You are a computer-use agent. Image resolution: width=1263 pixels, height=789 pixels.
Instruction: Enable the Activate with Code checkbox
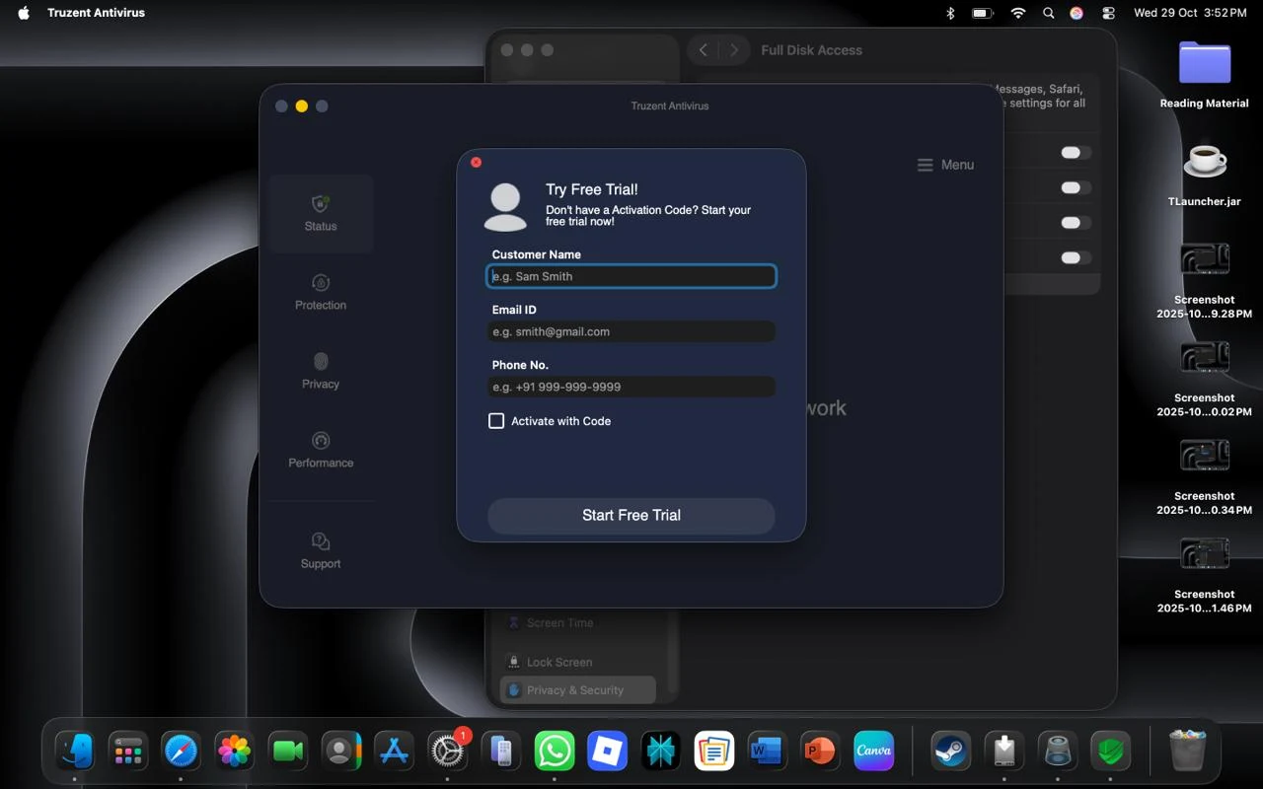pyautogui.click(x=496, y=421)
